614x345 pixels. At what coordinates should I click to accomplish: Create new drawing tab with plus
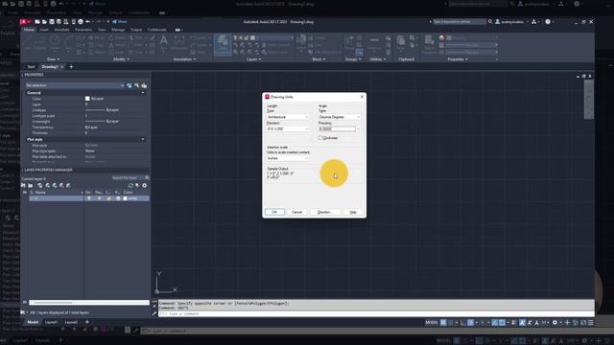(71, 67)
